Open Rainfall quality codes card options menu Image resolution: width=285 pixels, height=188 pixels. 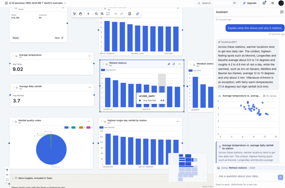tap(89, 121)
